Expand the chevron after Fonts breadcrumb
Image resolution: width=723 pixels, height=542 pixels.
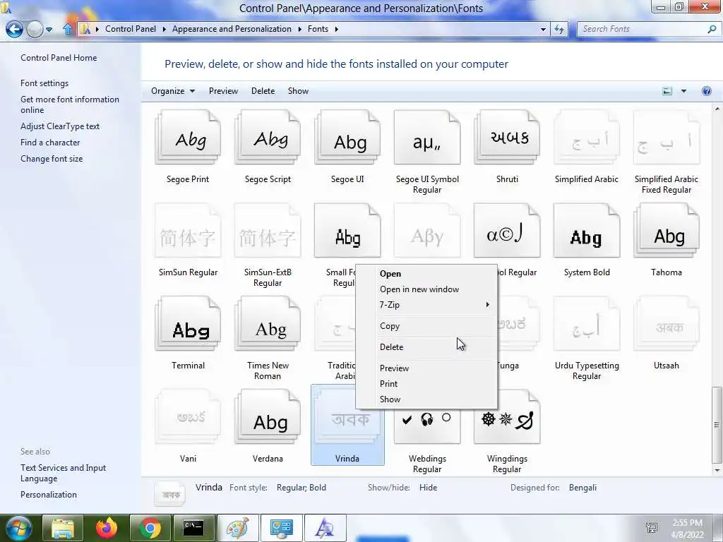tap(337, 29)
